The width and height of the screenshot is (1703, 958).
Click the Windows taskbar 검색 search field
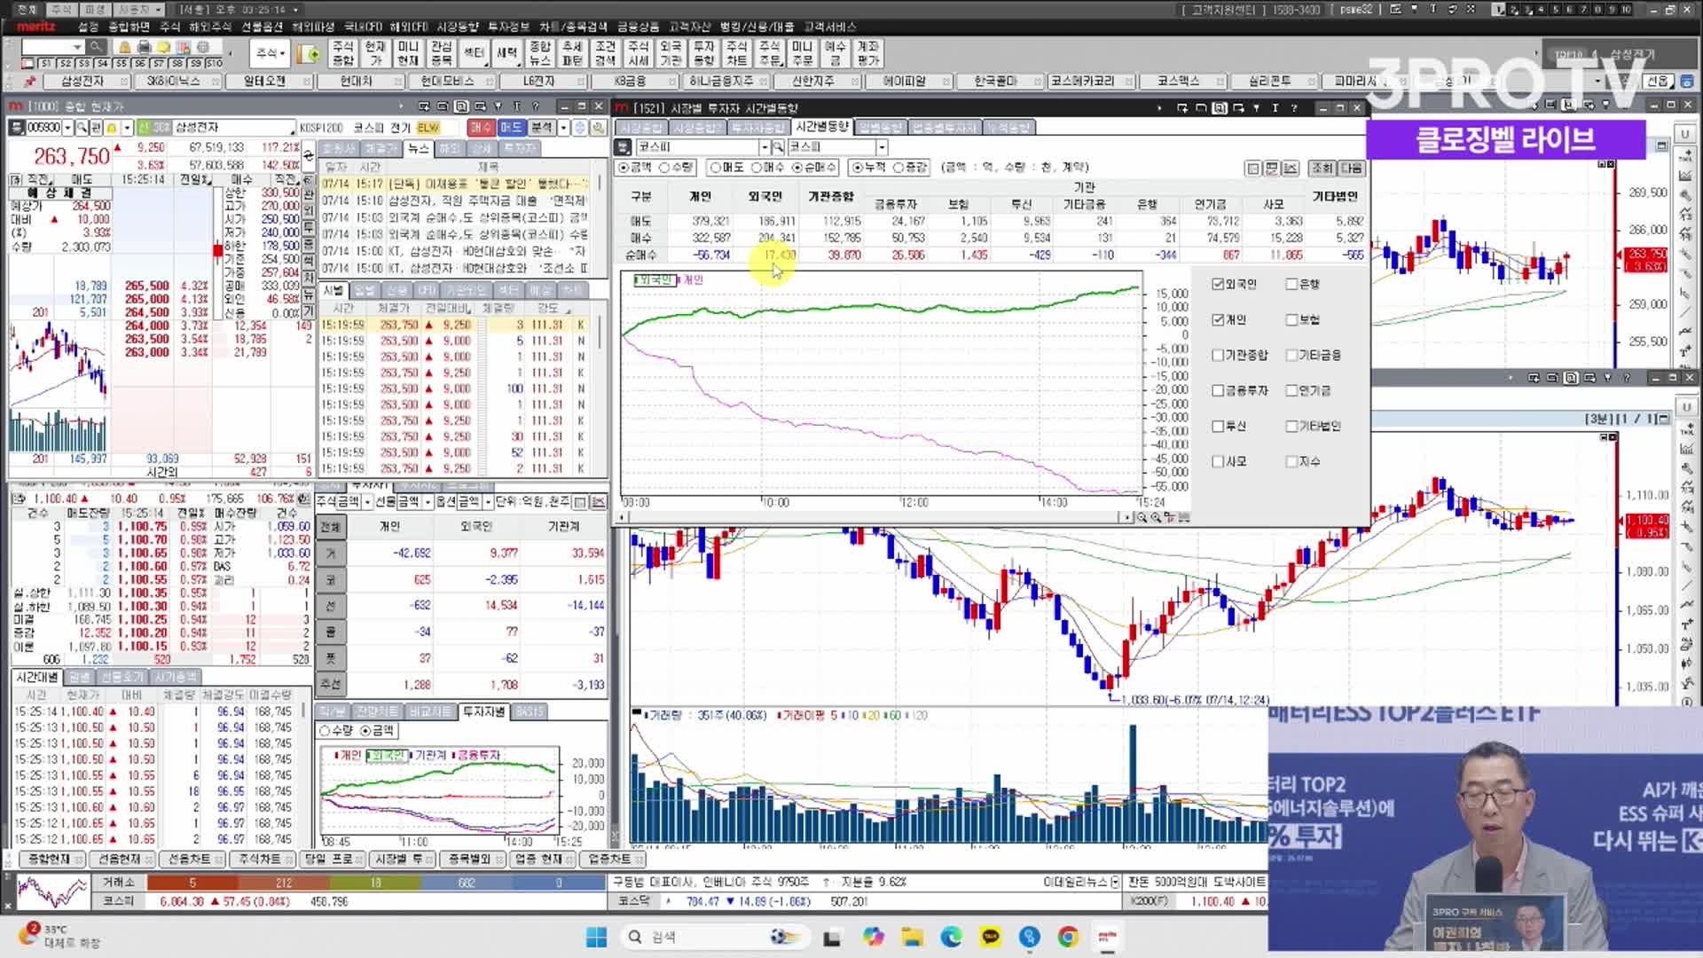click(714, 937)
